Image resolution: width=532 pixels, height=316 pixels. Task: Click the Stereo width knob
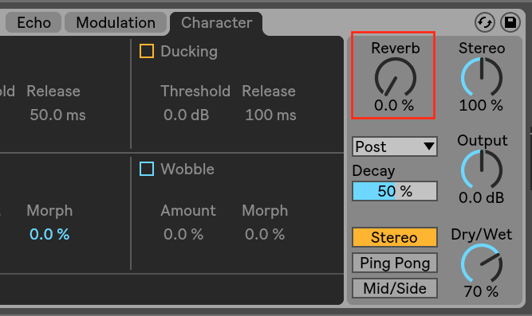(482, 77)
